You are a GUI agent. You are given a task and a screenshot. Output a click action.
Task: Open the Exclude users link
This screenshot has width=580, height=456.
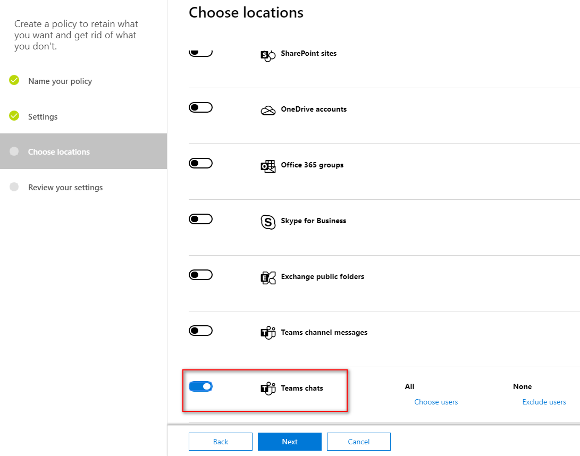(x=544, y=402)
